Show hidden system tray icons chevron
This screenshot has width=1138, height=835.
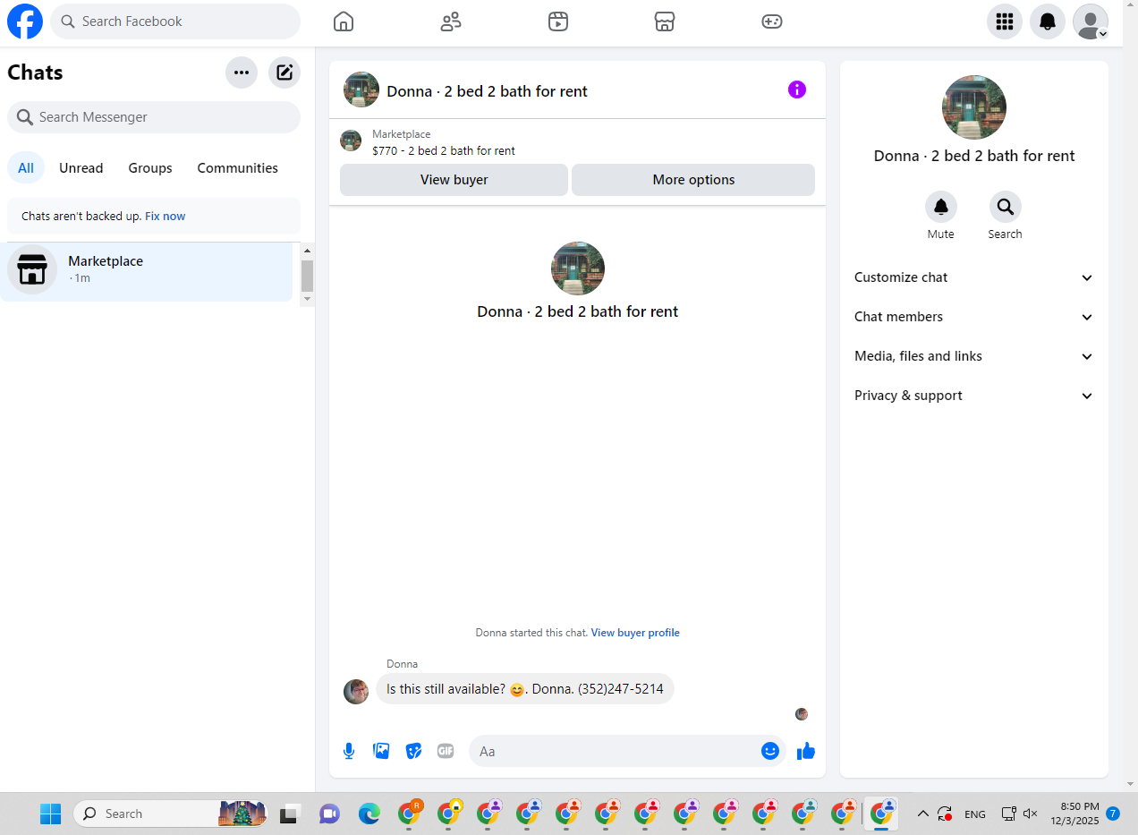pyautogui.click(x=923, y=814)
